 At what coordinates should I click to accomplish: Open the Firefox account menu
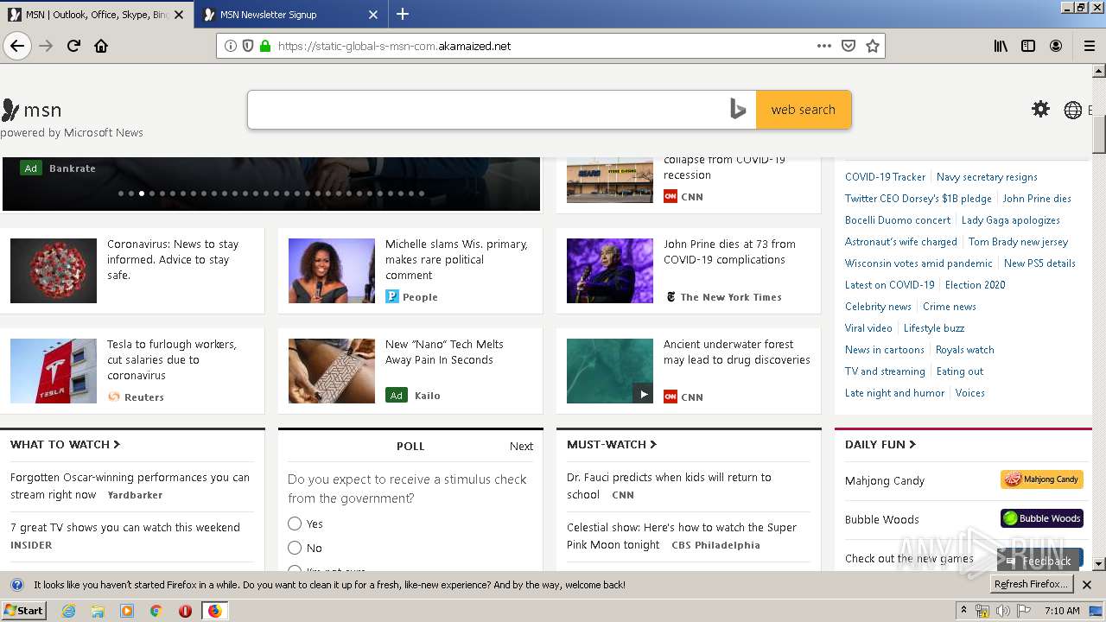tap(1056, 46)
